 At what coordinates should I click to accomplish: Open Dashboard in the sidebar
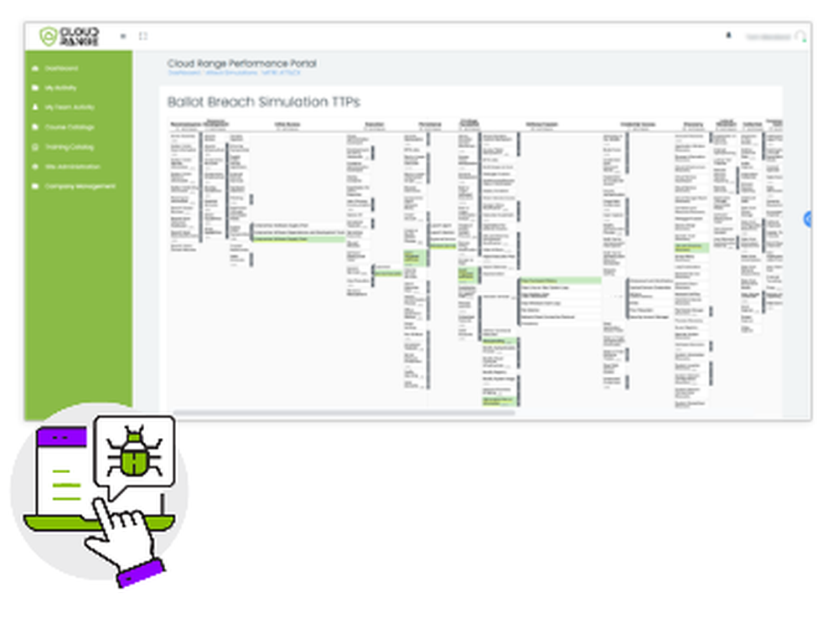[55, 69]
